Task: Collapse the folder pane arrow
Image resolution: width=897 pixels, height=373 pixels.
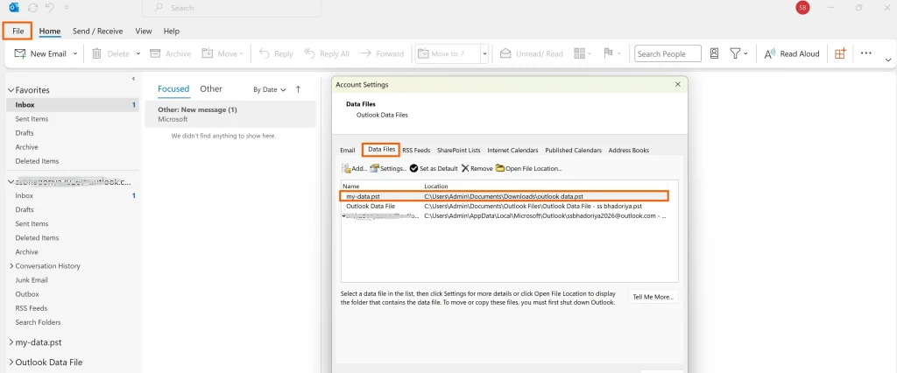Action: [133, 79]
